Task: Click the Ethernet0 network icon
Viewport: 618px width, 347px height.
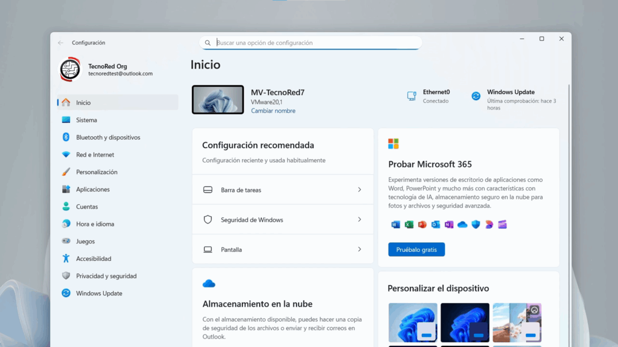Action: coord(412,96)
